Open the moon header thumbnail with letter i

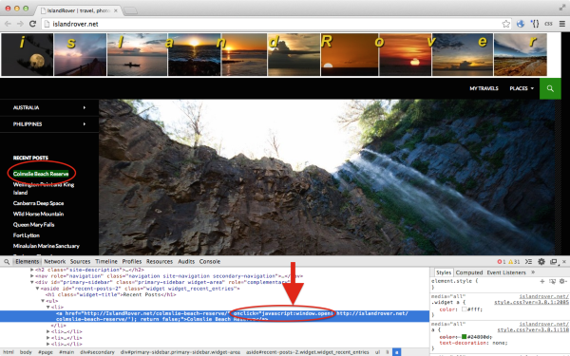click(x=28, y=55)
